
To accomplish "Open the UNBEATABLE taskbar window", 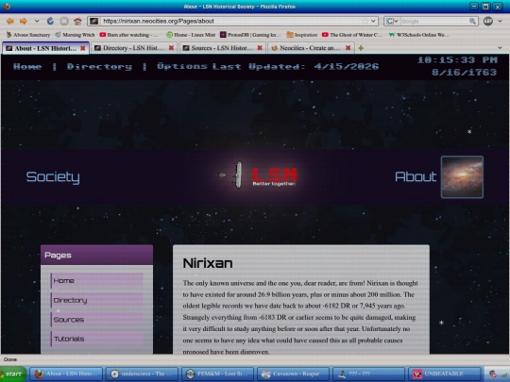I will (445, 374).
